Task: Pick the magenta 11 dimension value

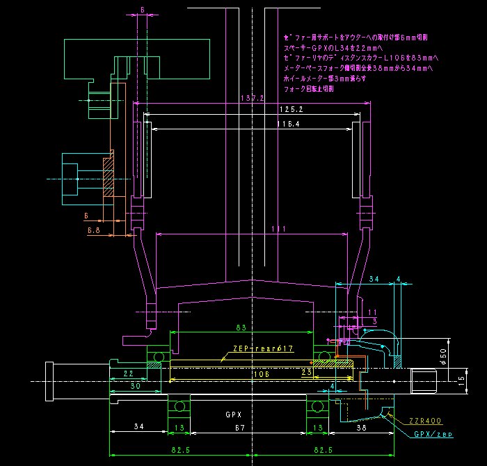Action: [x=372, y=312]
